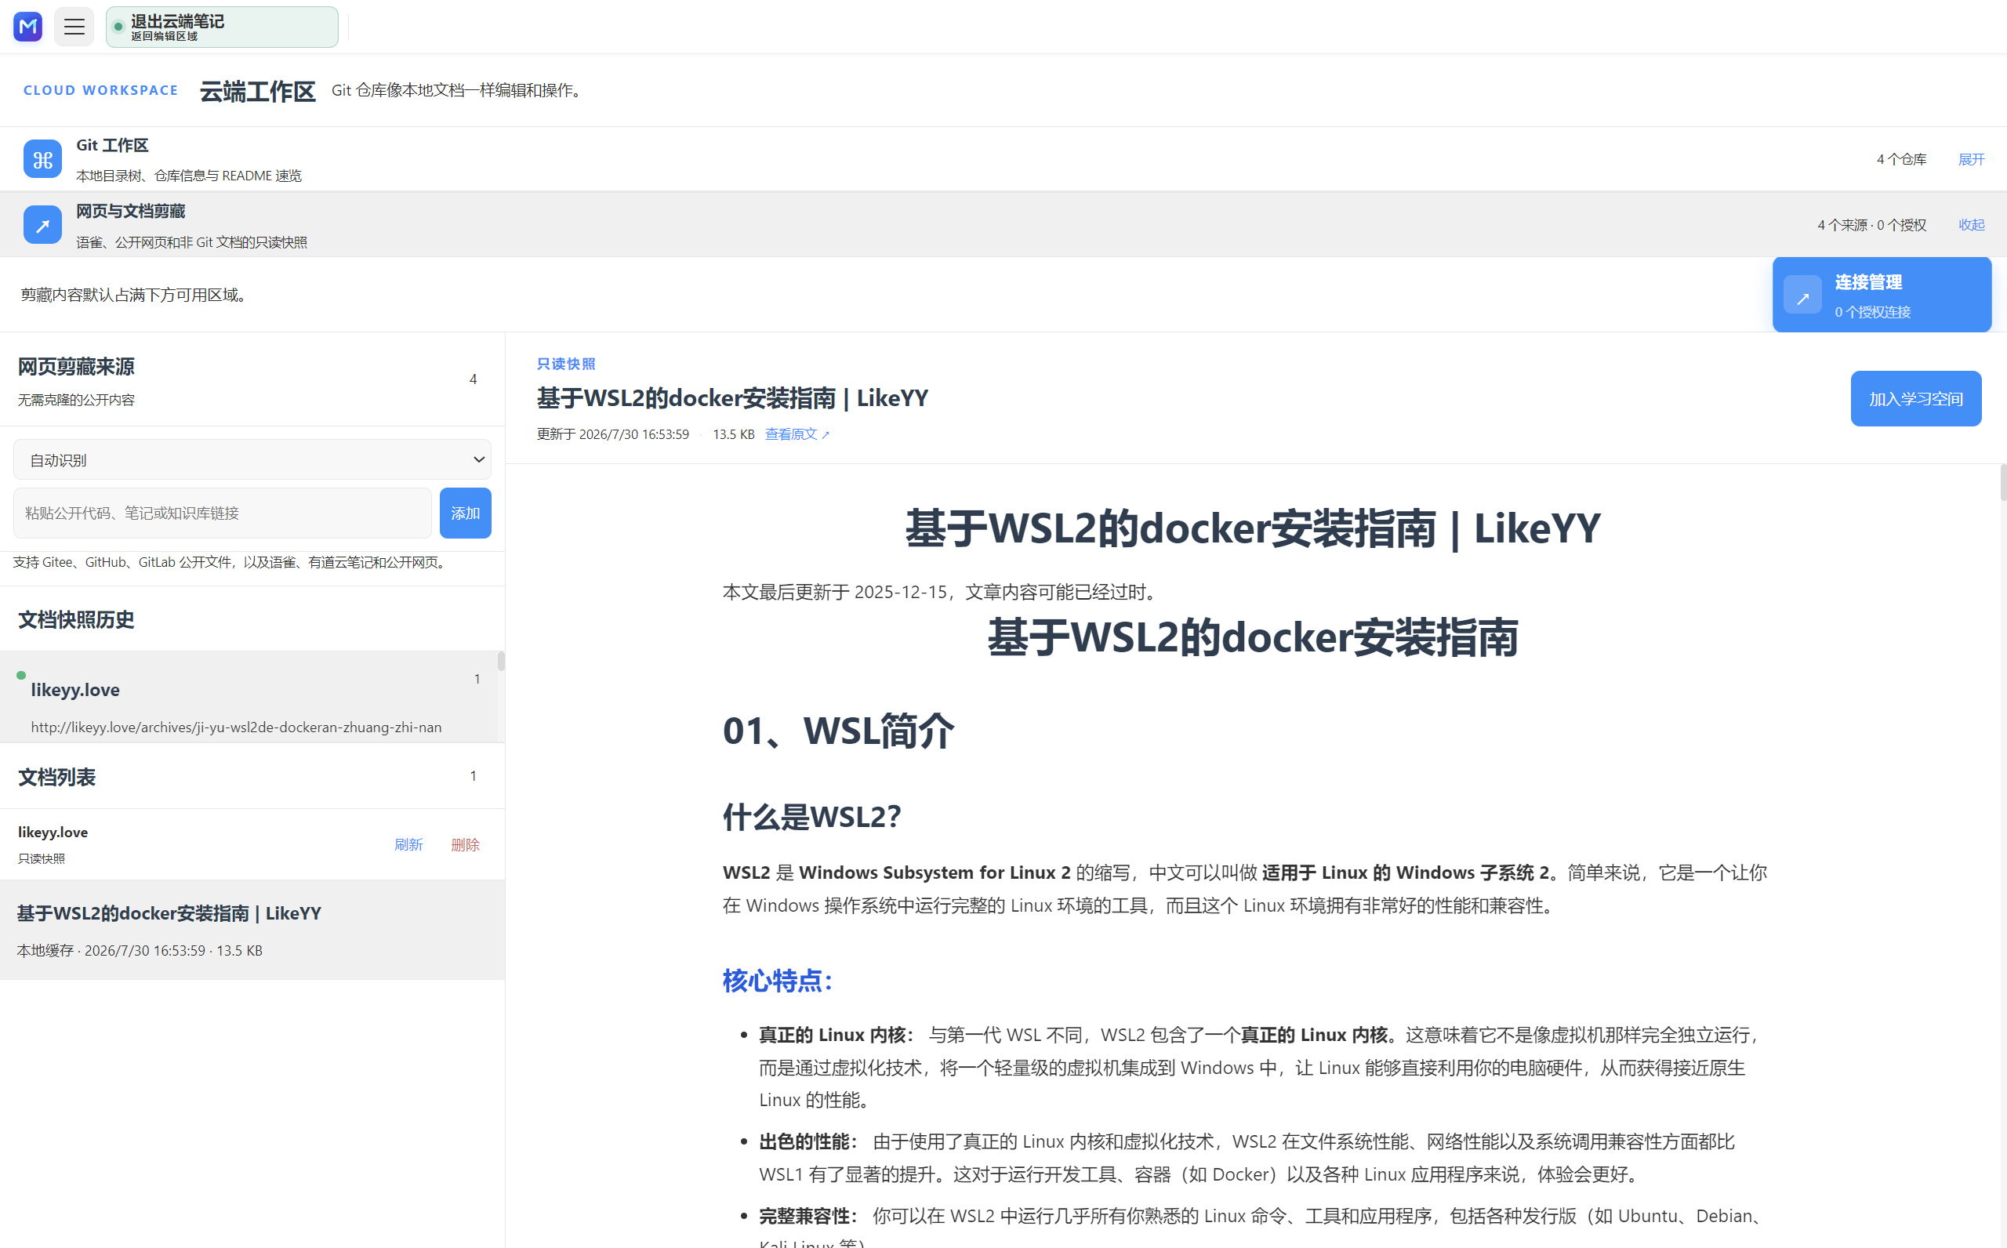Click the CLOUD WORKSPACE label
2007x1248 pixels.
click(100, 90)
